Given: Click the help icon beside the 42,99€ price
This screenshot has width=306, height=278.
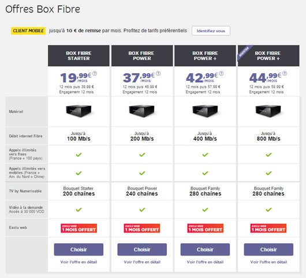Looking at the screenshot, I should coord(221,73).
